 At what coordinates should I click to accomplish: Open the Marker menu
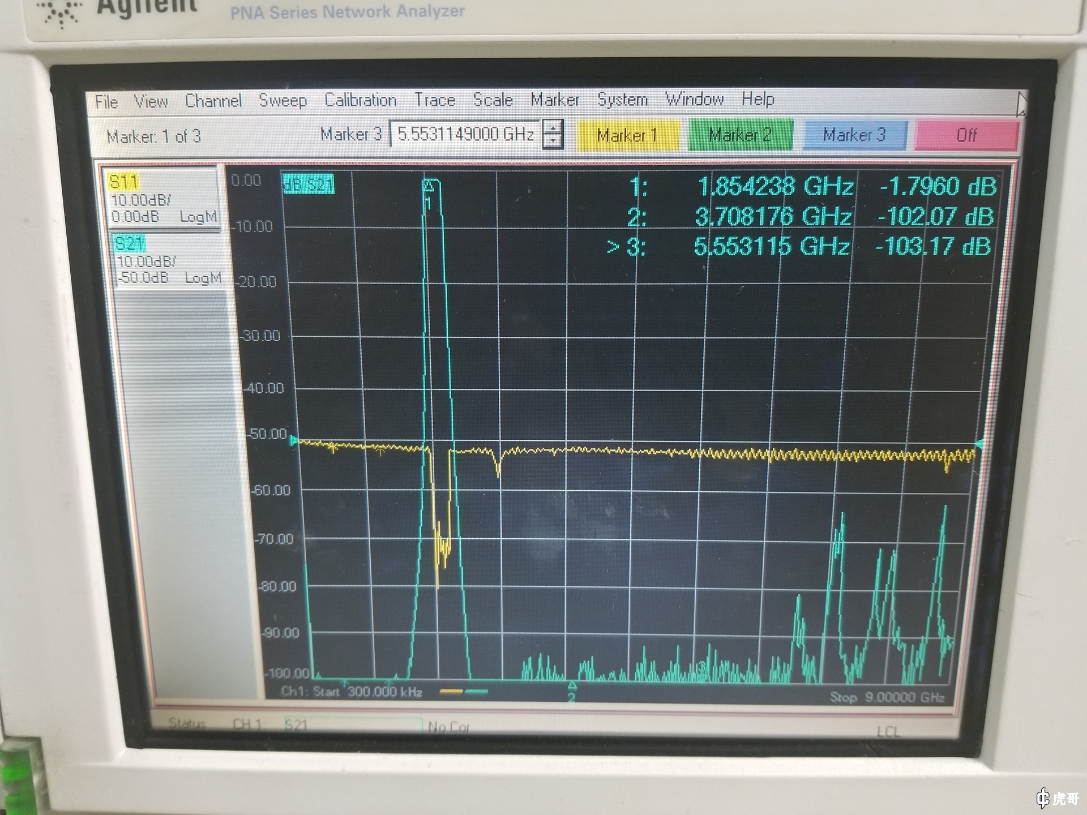pyautogui.click(x=555, y=100)
